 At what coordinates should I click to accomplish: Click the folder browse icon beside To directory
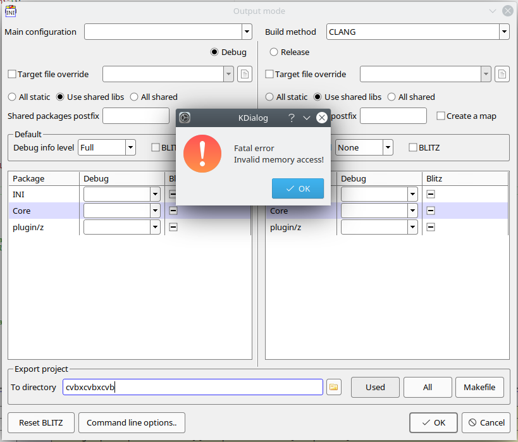(x=333, y=387)
